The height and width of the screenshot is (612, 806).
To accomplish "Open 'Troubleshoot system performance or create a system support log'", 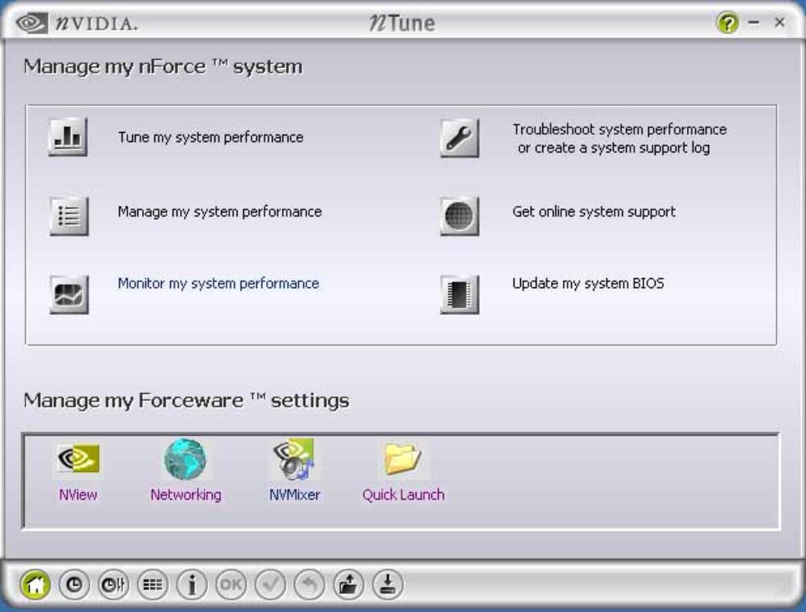I will [x=619, y=139].
